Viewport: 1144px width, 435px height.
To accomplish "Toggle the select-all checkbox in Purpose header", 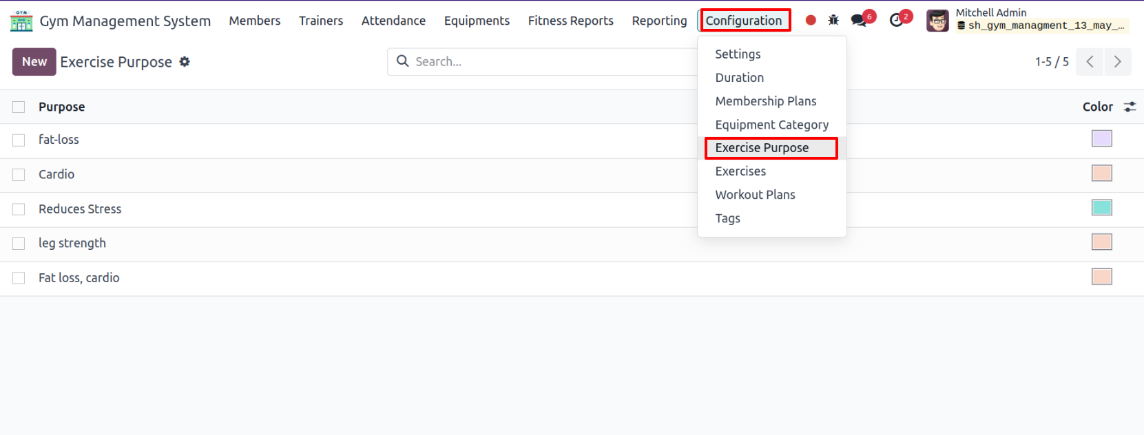I will coord(19,107).
